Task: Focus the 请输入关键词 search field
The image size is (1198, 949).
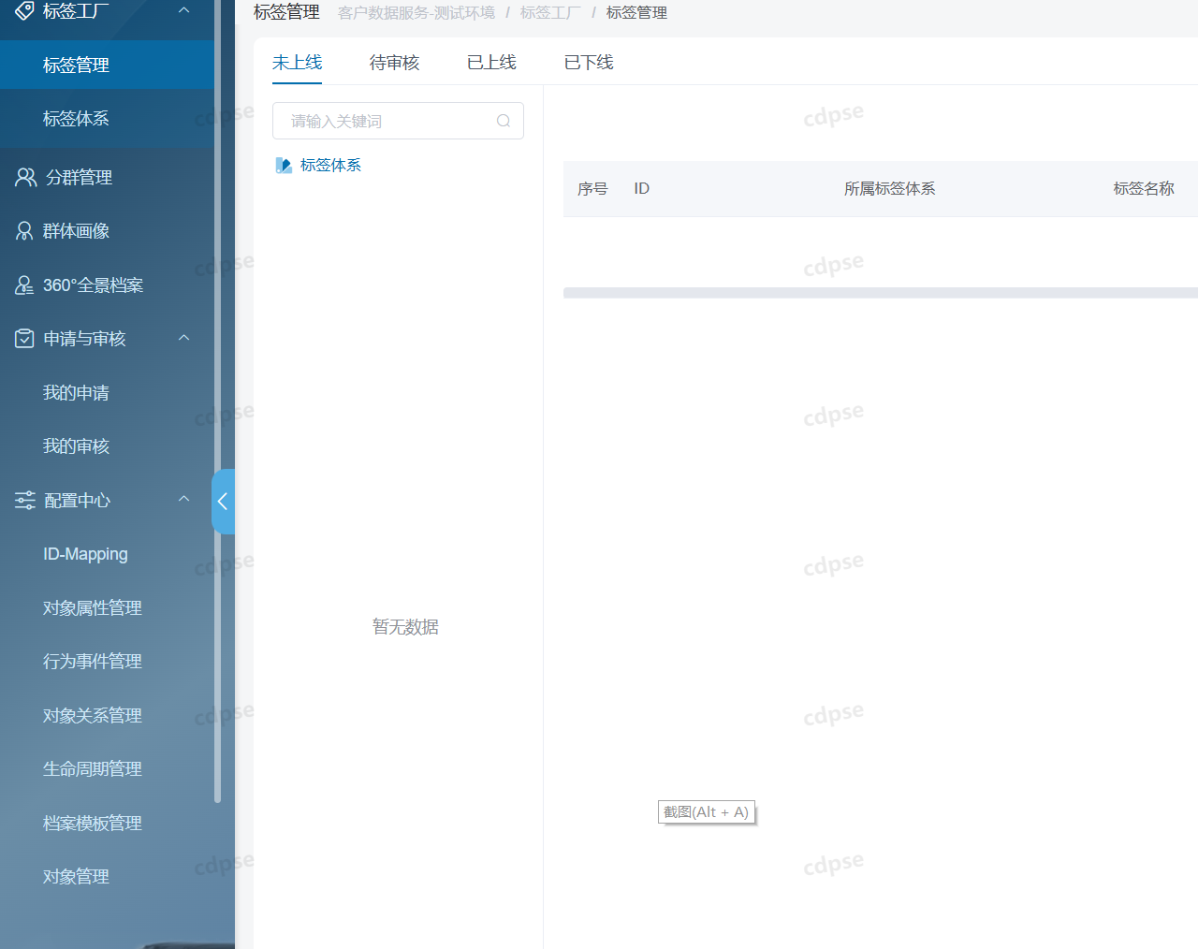Action: click(398, 121)
